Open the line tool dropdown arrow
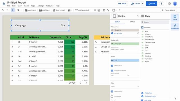 click(111, 10)
